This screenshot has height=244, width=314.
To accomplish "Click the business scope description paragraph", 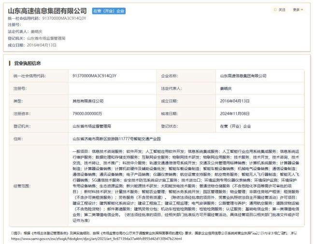I will point(186,186).
